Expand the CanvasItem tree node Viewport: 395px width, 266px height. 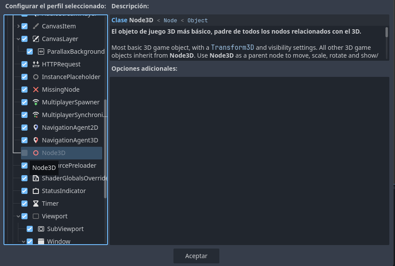[x=18, y=26]
